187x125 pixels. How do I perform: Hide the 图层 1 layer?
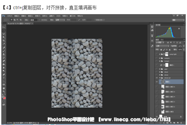(157, 82)
